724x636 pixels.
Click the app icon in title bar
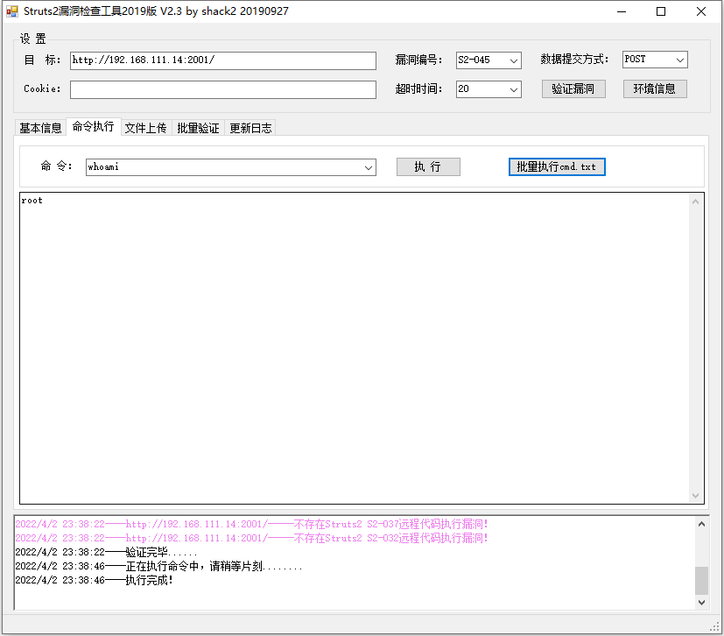(11, 11)
